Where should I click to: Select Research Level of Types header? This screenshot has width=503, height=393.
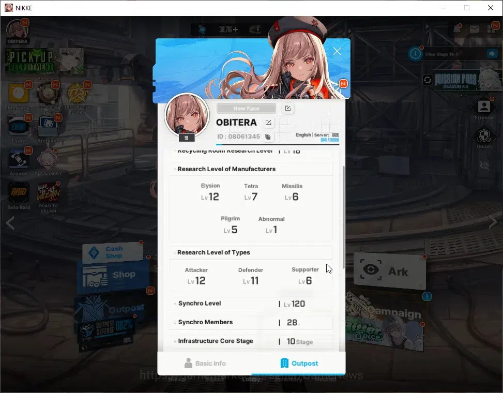coord(251,252)
